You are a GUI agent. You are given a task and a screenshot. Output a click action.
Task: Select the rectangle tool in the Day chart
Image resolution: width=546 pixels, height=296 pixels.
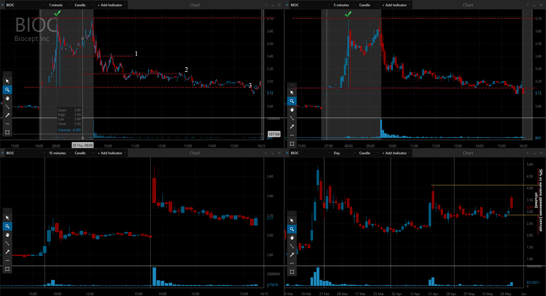pos(292,272)
